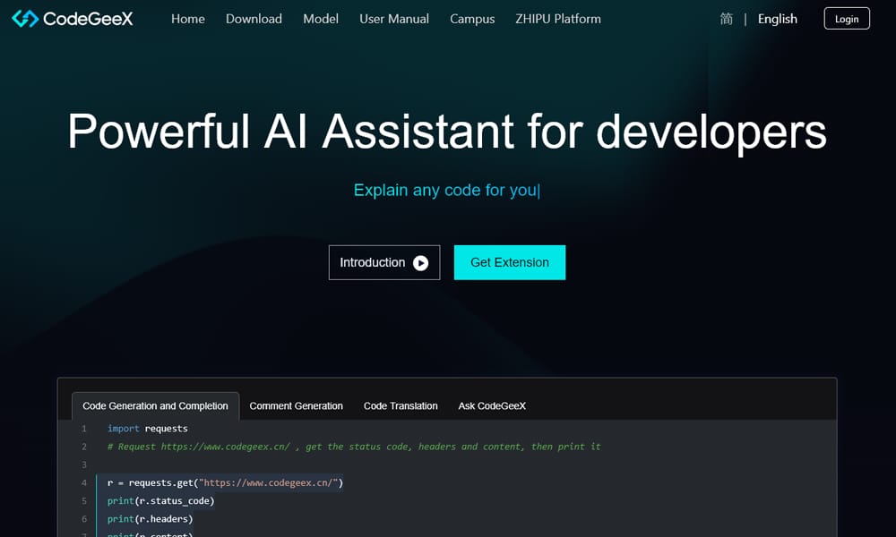View the Code Generation and Completion tab
896x537 pixels.
coord(155,405)
